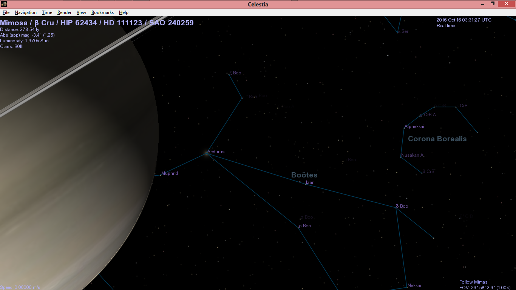Click the Class: B0III line
Screen dimensions: 516x290
12,46
